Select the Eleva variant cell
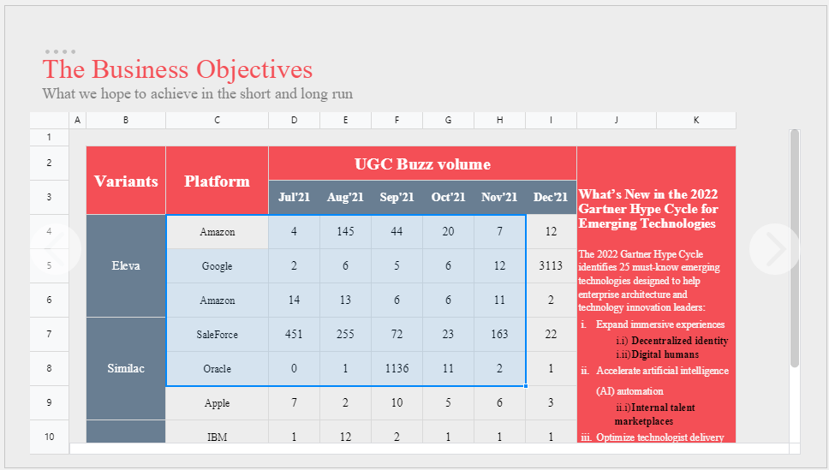 [x=126, y=266]
